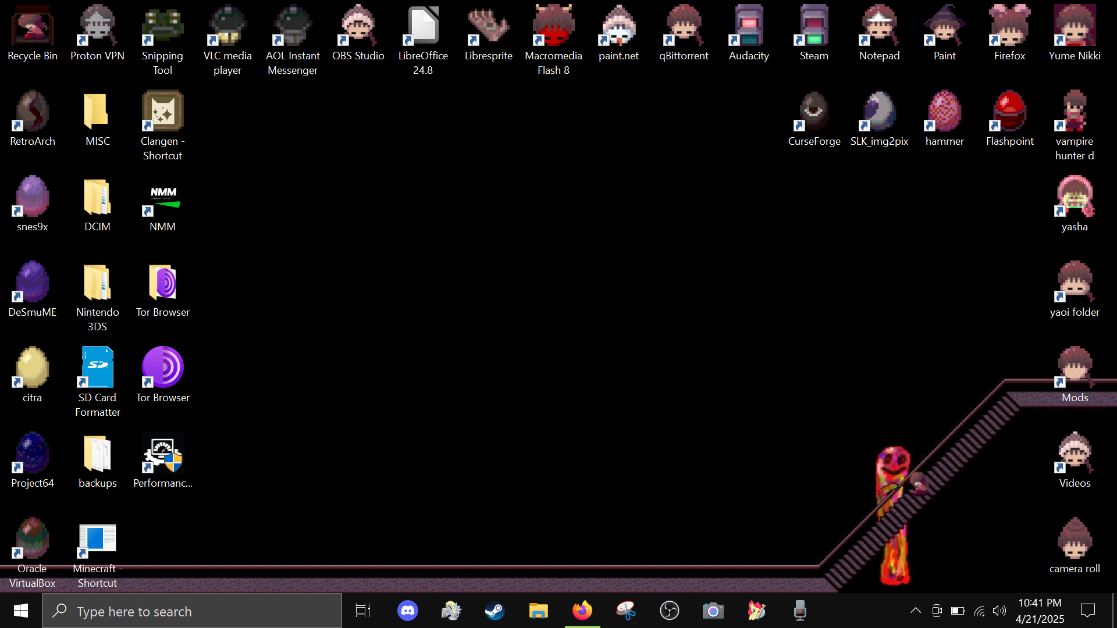Click the Task View button
The image size is (1117, 628).
363,611
